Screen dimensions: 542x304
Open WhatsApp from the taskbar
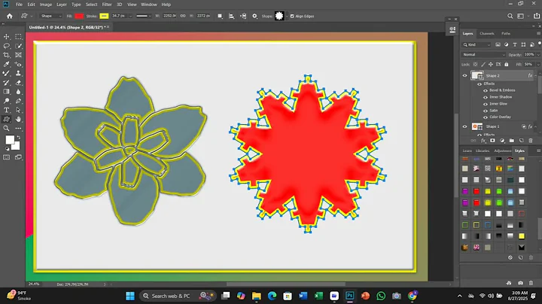(381, 296)
